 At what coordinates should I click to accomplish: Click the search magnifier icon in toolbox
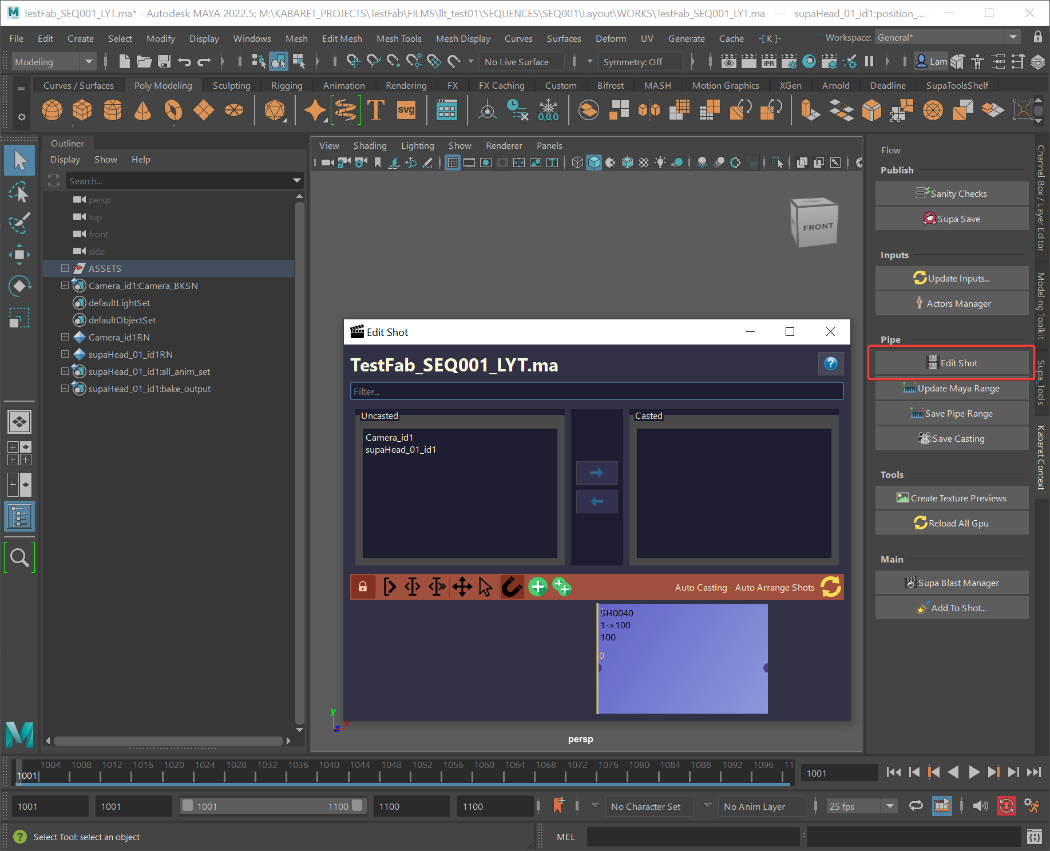click(19, 557)
